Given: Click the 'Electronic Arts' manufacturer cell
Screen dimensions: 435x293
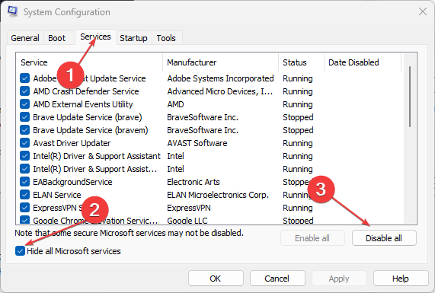Looking at the screenshot, I should pyautogui.click(x=194, y=182).
